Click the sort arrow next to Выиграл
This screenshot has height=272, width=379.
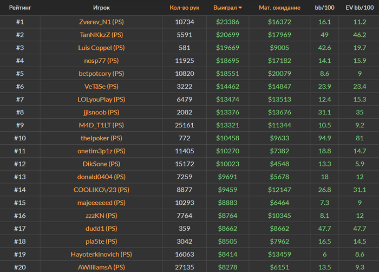tap(240, 8)
